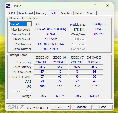Click the EXPO-6000 column header
This screenshot has width=118, height=113.
tap(94, 57)
